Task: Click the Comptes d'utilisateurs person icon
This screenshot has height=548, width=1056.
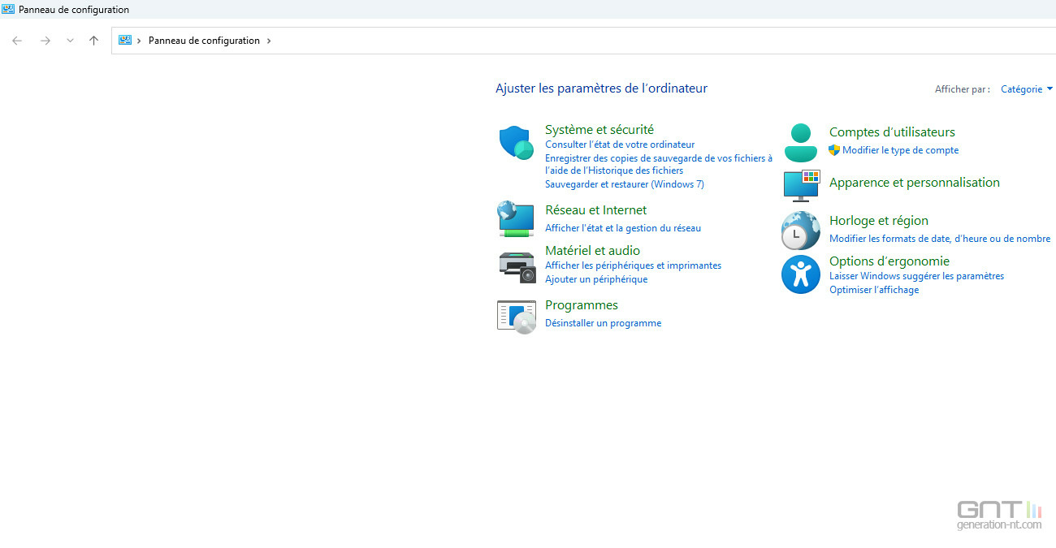Action: coord(801,143)
